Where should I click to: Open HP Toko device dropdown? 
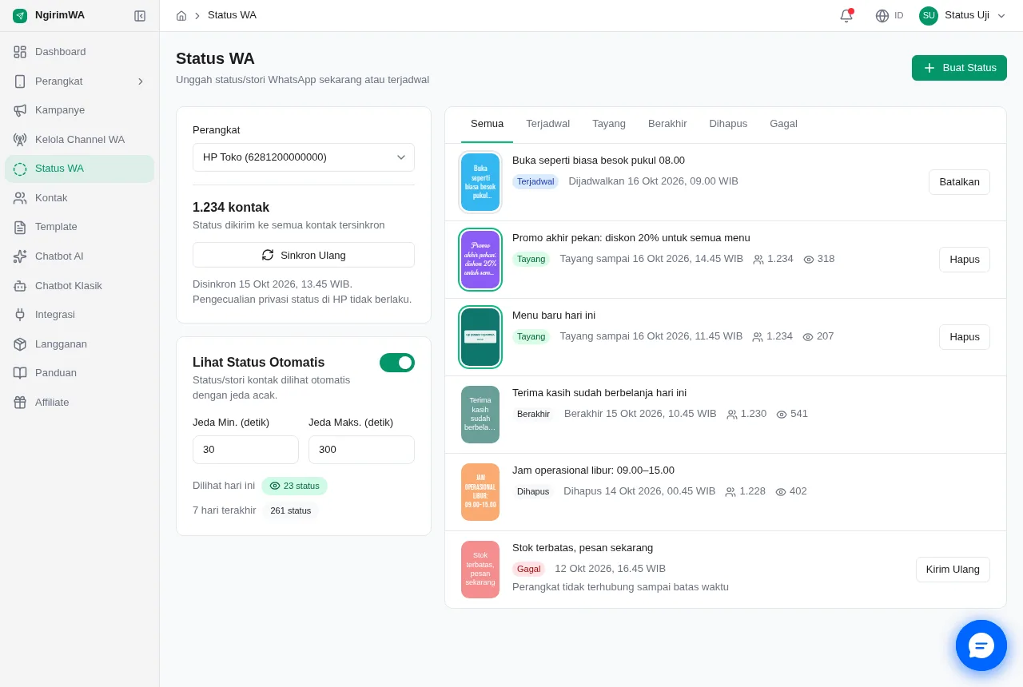pyautogui.click(x=304, y=157)
